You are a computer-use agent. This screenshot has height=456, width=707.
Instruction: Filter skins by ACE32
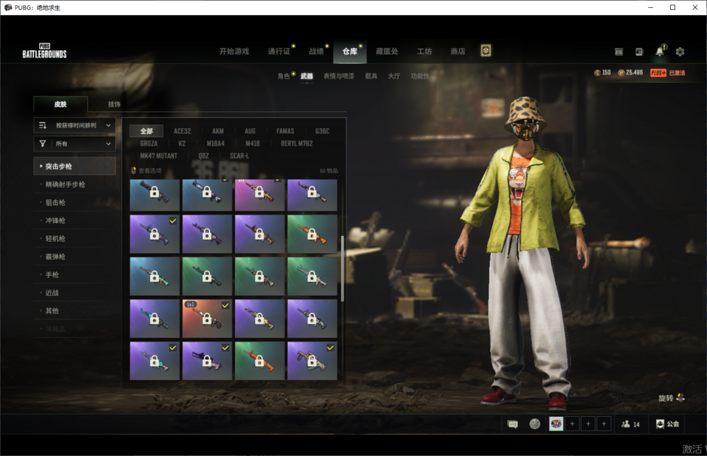point(182,131)
